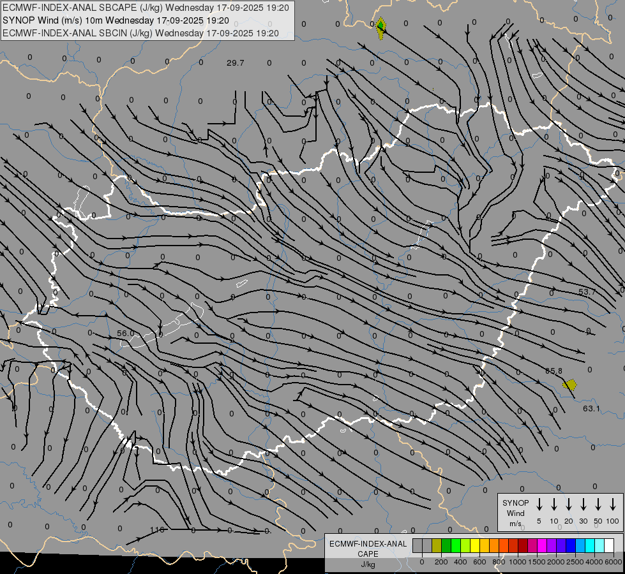Select the bright green swatch in the CAPE legend
Viewport: 625px width, 574px height.
click(456, 545)
